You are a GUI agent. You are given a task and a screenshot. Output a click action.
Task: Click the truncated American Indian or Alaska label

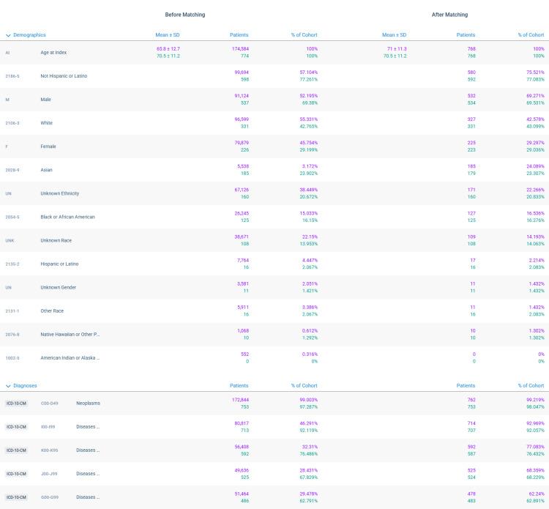tap(70, 357)
